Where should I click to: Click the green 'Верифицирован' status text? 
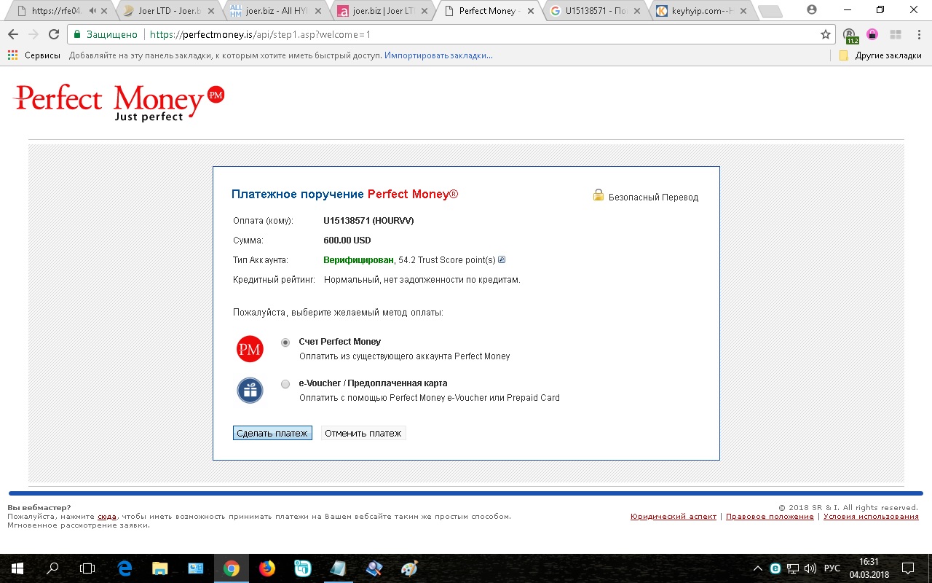click(359, 260)
